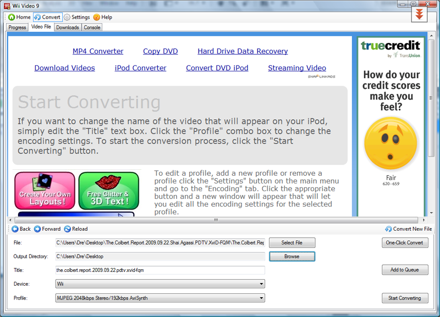Screen dimensions: 440x317
Task: Reload the embedded browser page
Action: tap(76, 229)
